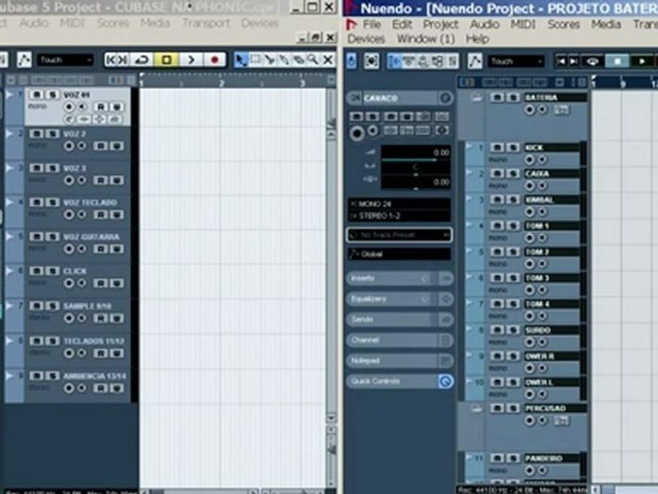The width and height of the screenshot is (658, 494).
Task: Click the automation curve icon in Nuendo toolbar
Action: 474,62
